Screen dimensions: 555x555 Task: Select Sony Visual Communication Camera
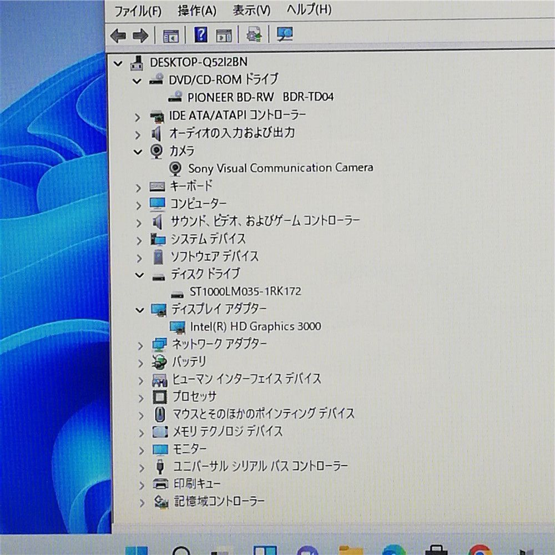click(280, 168)
